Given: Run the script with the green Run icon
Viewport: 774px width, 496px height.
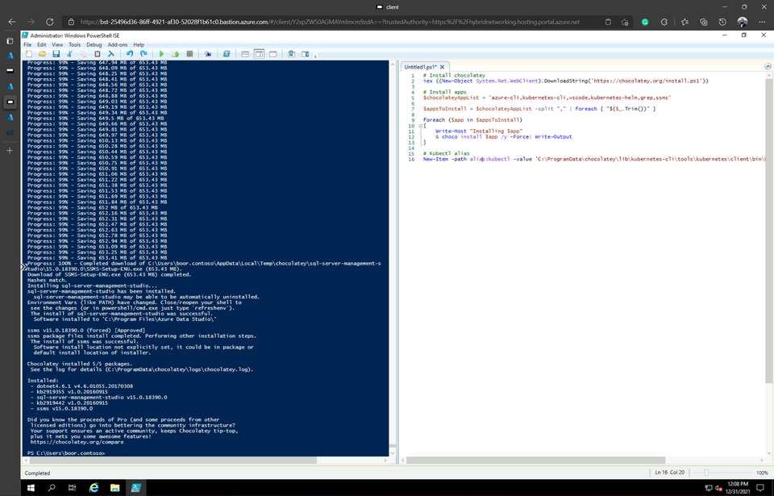Looking at the screenshot, I should click(x=162, y=53).
